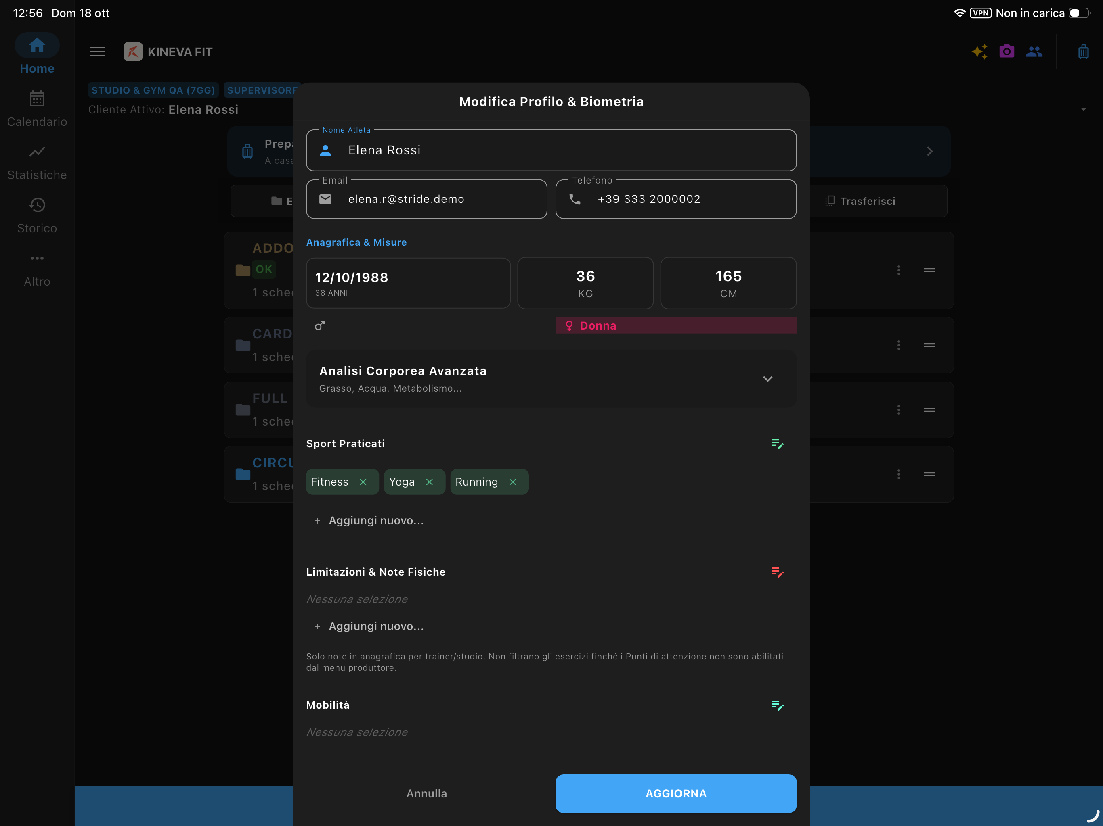Click the Telefono input field
This screenshot has height=826, width=1103.
[676, 199]
